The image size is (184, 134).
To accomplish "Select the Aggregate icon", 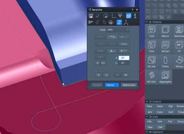I will [x=165, y=77].
